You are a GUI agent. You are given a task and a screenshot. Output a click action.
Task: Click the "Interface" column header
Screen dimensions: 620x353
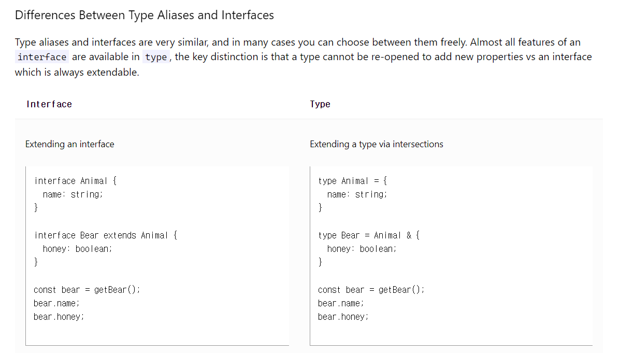(49, 104)
